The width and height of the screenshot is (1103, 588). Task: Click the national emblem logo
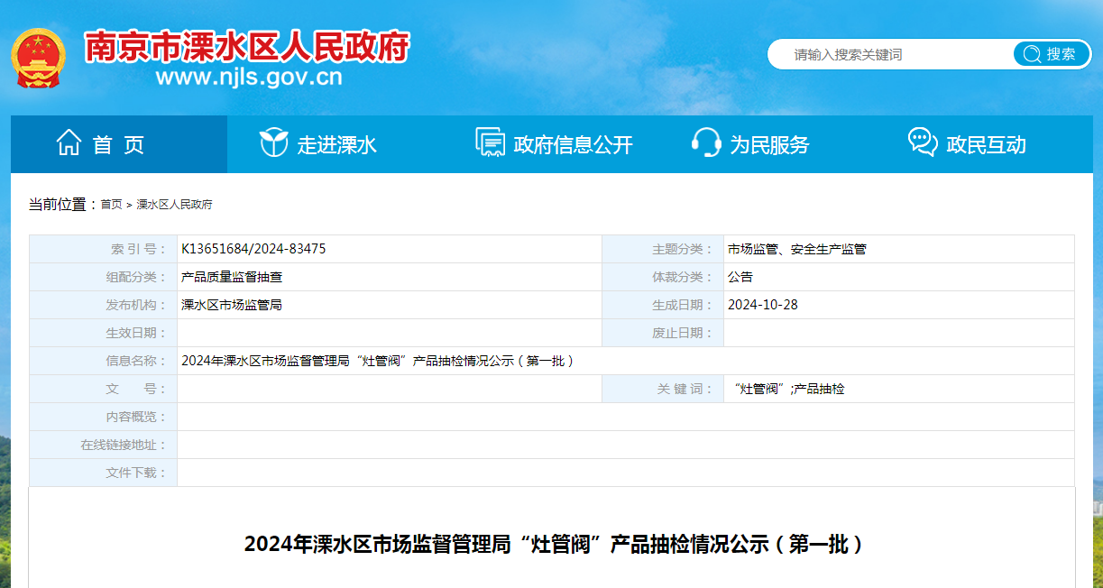coord(38,57)
